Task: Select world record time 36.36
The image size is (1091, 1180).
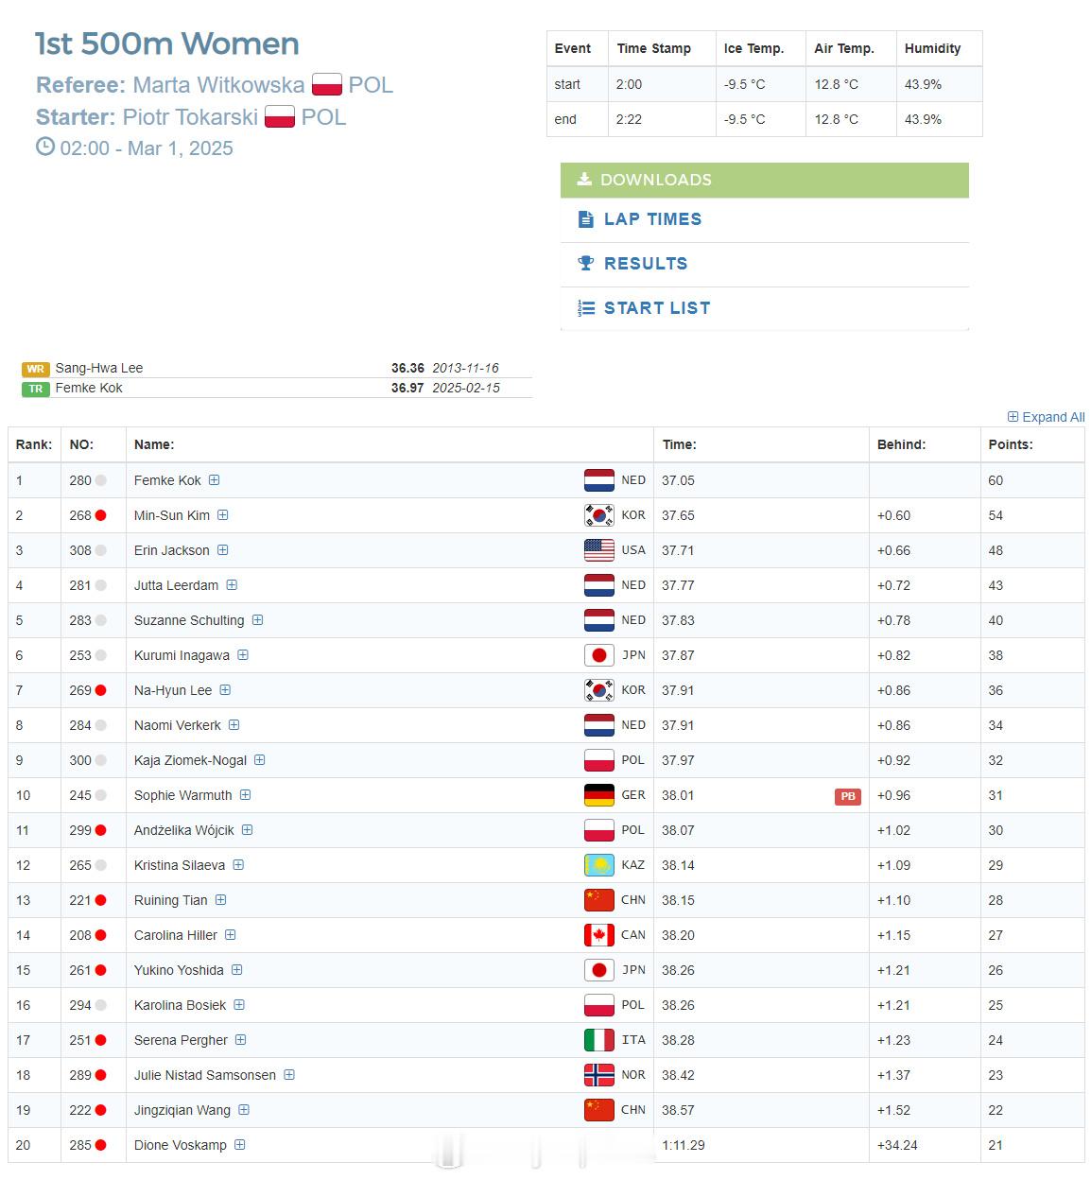Action: pyautogui.click(x=407, y=368)
